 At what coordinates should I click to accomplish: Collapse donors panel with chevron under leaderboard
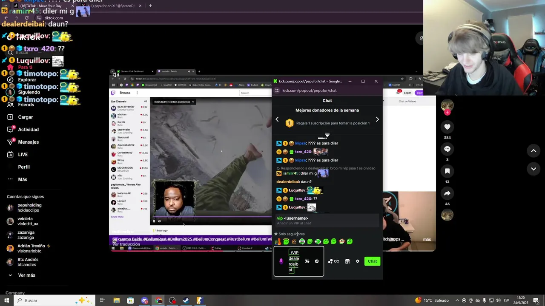click(x=327, y=135)
